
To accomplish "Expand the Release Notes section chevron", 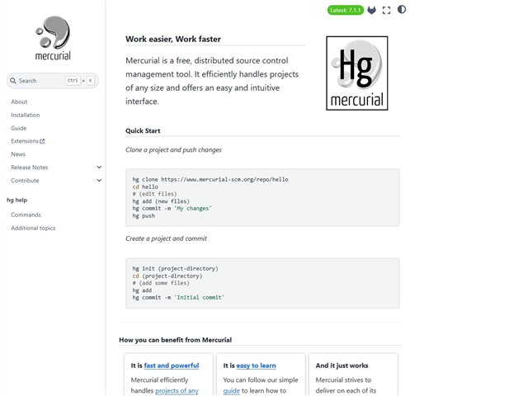I will point(99,167).
